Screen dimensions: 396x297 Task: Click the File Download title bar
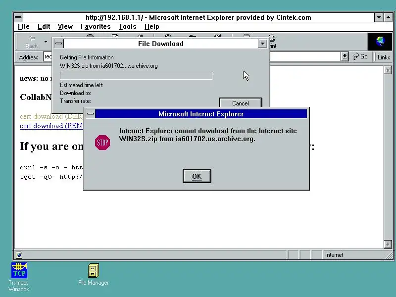tap(160, 44)
